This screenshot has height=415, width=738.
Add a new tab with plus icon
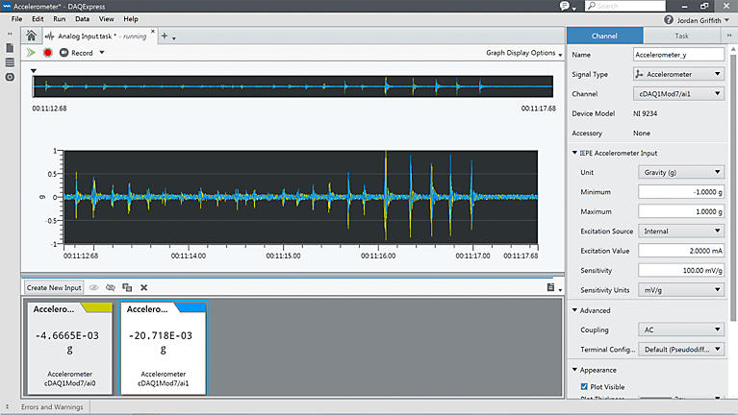164,36
